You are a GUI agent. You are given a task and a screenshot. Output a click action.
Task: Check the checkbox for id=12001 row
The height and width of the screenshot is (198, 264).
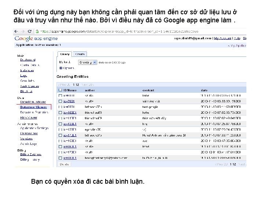click(60, 124)
